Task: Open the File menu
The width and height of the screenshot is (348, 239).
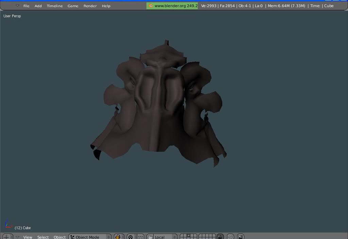Action: tap(26, 6)
